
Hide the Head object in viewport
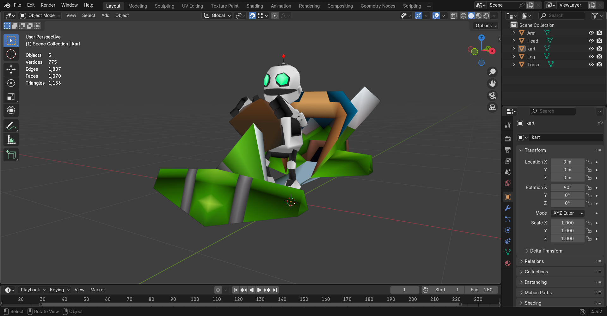click(x=591, y=41)
